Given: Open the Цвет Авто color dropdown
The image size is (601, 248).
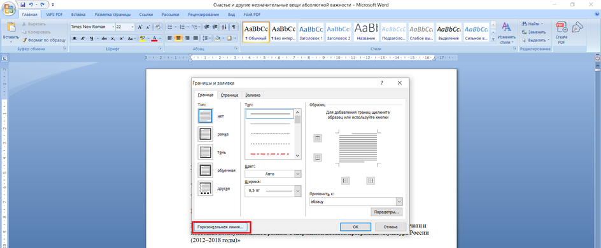Looking at the screenshot, I should (298, 174).
